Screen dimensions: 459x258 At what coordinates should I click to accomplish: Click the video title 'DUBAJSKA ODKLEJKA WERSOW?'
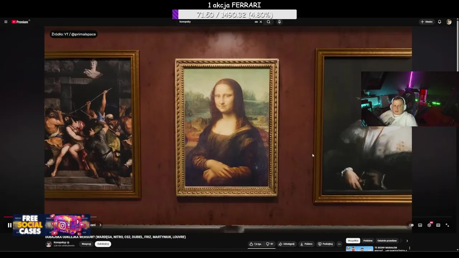[115, 237]
